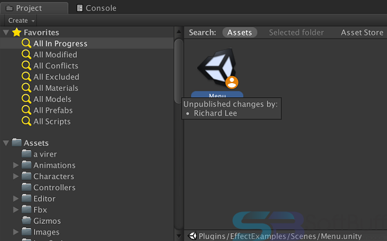Viewport: 387px width, 241px height.
Task: Switch search scope to Asset Store
Action: [362, 32]
